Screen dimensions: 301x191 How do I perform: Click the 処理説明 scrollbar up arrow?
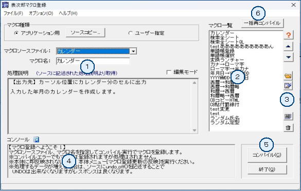194,83
